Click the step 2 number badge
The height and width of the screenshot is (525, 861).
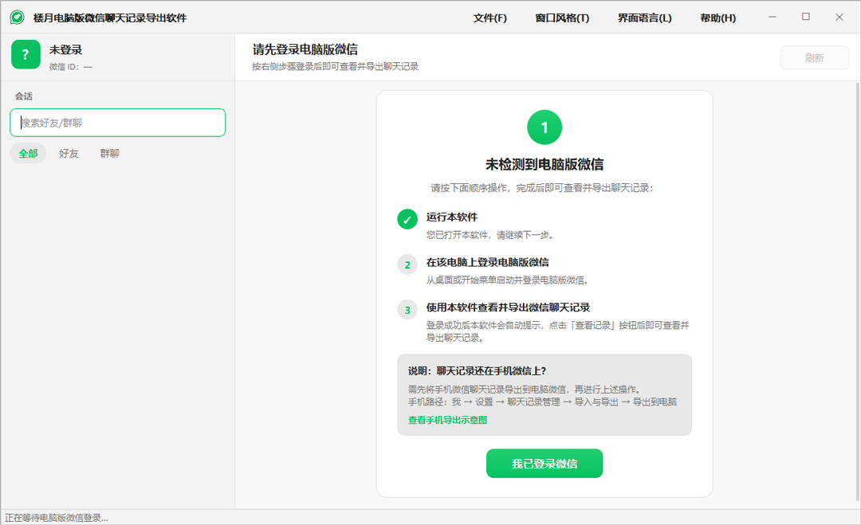(x=407, y=264)
